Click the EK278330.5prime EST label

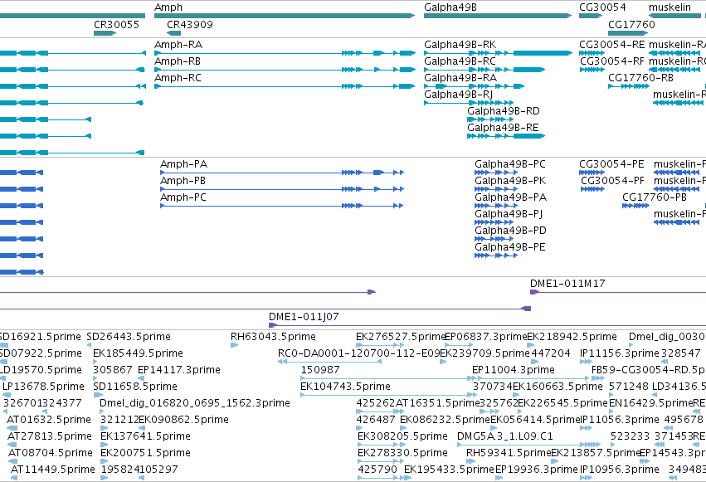(402, 454)
